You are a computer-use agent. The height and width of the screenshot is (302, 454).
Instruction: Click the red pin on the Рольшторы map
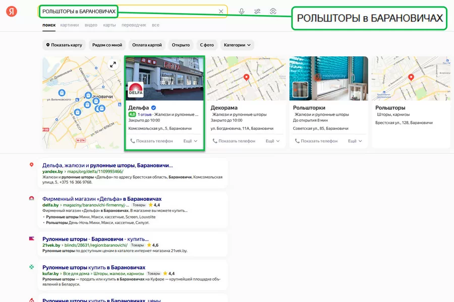point(411,77)
